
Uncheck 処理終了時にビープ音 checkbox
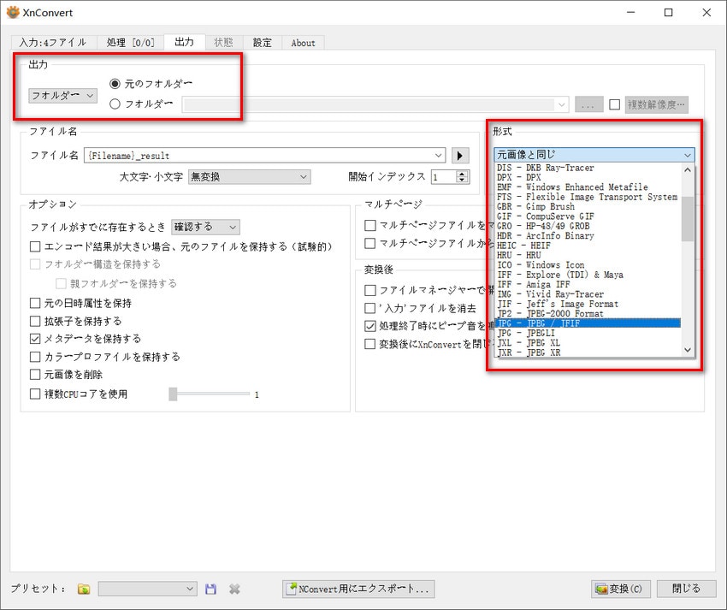pos(370,326)
